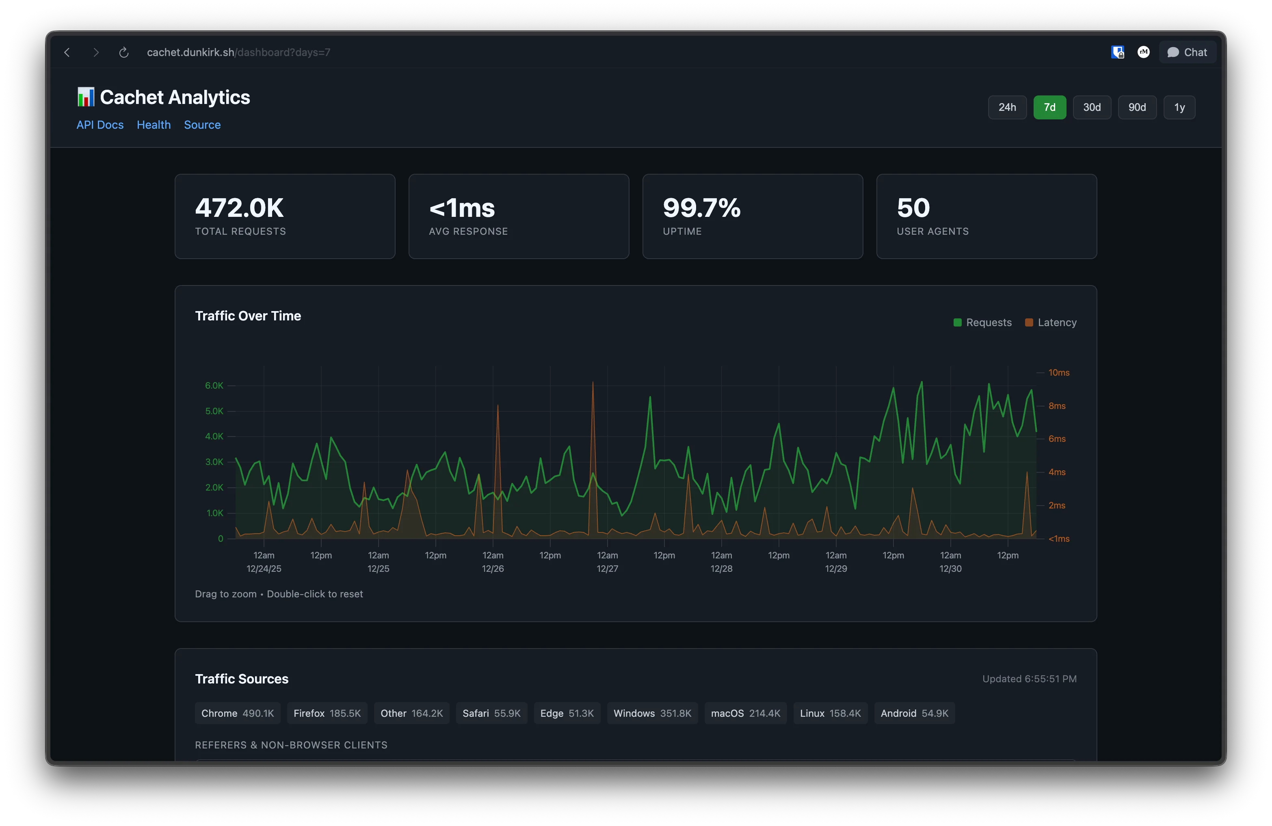
Task: Click the Health link
Action: pos(154,125)
